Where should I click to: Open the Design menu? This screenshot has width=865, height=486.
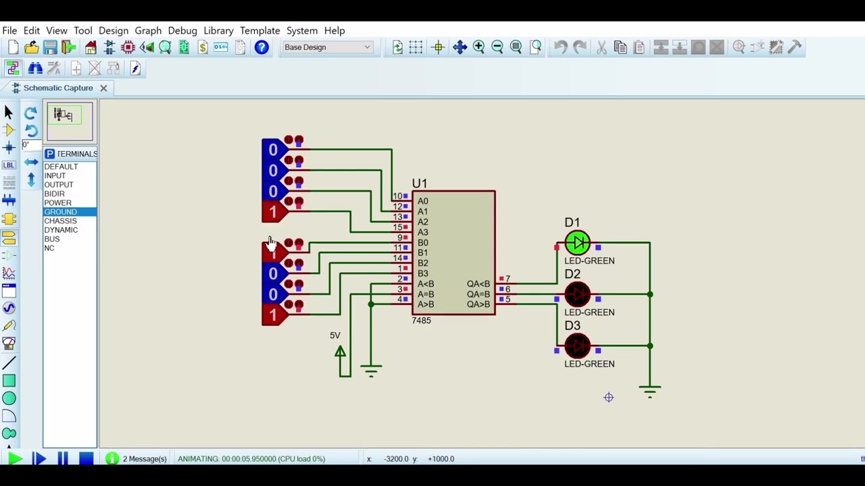coord(114,30)
